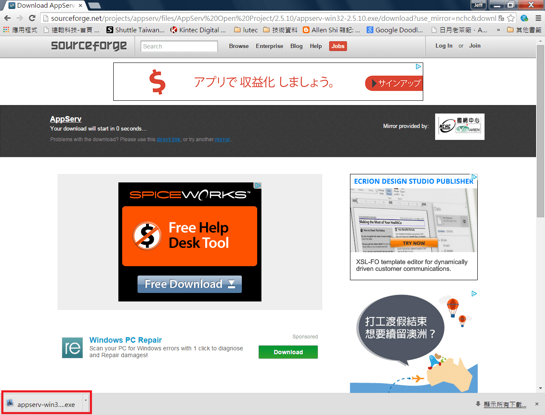Open the Browse menu item
The width and height of the screenshot is (545, 415).
pyautogui.click(x=239, y=46)
